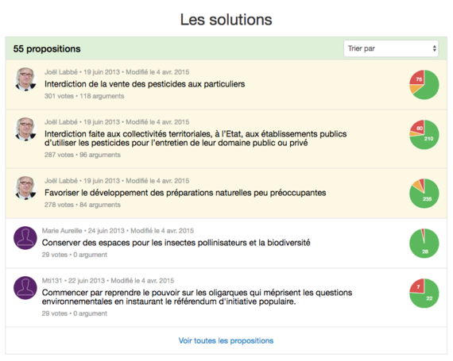Open 'Interdiction de la vente des pesticides aux particuliers'

tap(145, 84)
